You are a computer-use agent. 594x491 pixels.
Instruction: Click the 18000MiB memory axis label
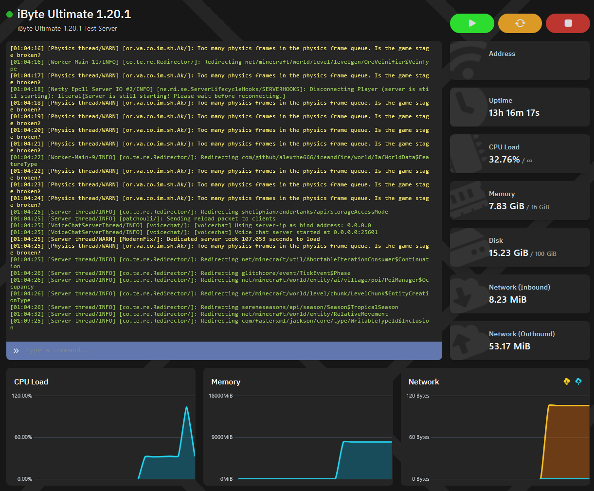(221, 396)
